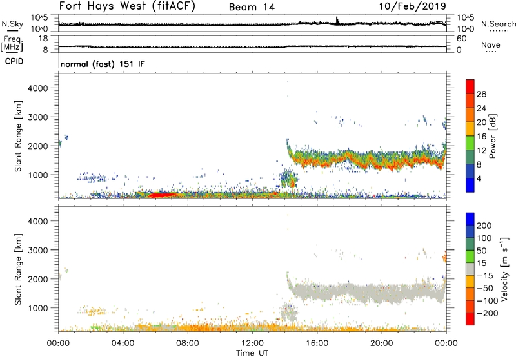The image size is (516, 357).
Task: Click 'Slant Range [km]' label of power panel
Action: point(18,136)
